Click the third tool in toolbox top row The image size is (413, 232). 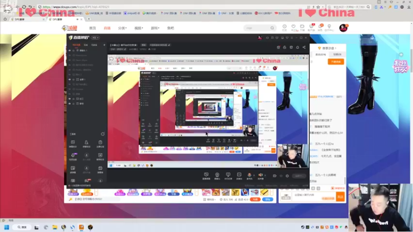100,144
